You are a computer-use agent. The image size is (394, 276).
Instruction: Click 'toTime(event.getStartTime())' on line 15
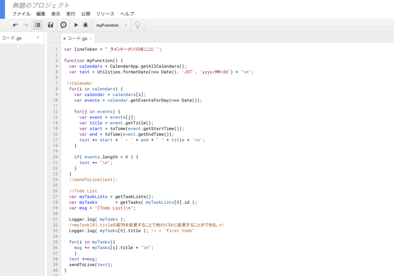146,129
